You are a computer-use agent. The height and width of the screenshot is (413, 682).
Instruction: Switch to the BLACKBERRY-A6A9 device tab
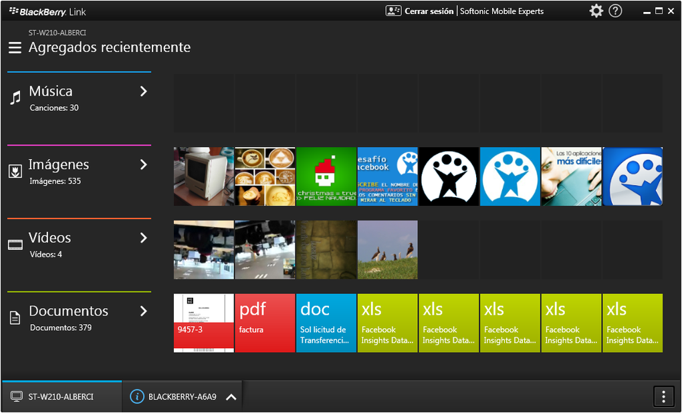click(183, 396)
